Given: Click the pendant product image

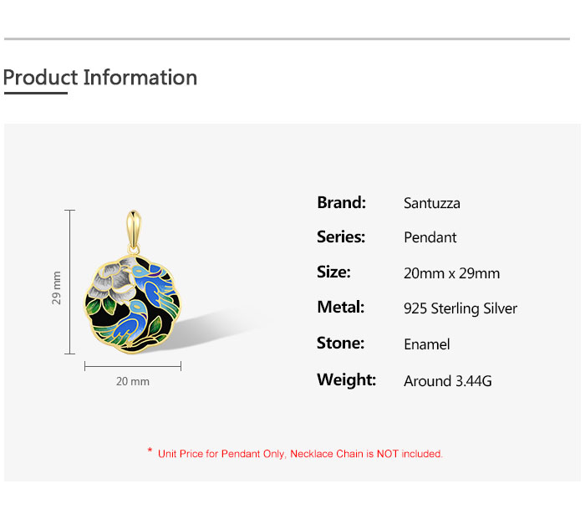Looking at the screenshot, I should coord(132,282).
